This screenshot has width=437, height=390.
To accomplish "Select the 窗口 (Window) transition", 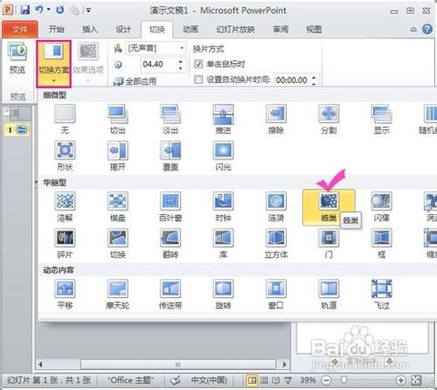I will coord(276,294).
